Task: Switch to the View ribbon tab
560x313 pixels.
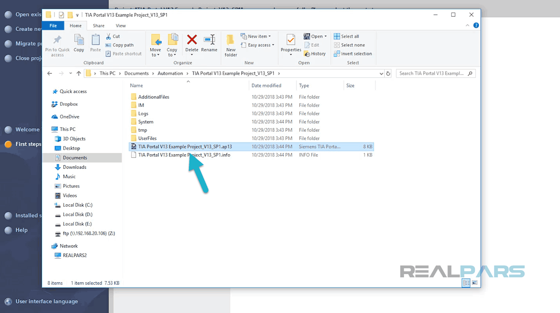Action: 121,26
